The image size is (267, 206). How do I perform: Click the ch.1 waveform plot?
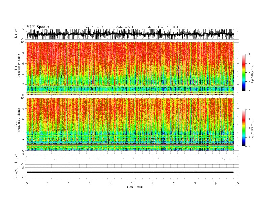point(132,34)
